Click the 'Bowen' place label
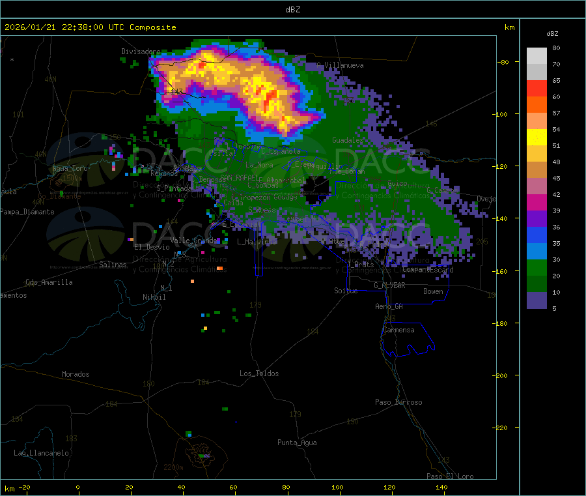This screenshot has width=586, height=496. click(433, 291)
